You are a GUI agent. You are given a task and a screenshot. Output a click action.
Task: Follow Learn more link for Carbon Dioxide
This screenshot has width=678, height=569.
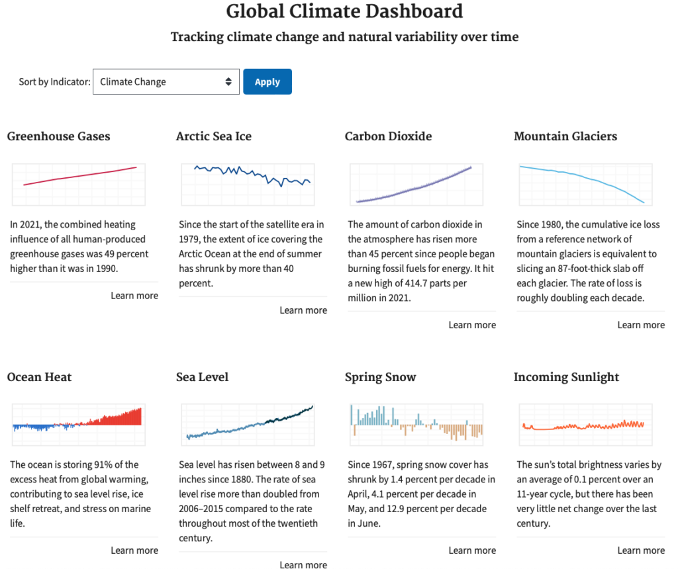[472, 325]
